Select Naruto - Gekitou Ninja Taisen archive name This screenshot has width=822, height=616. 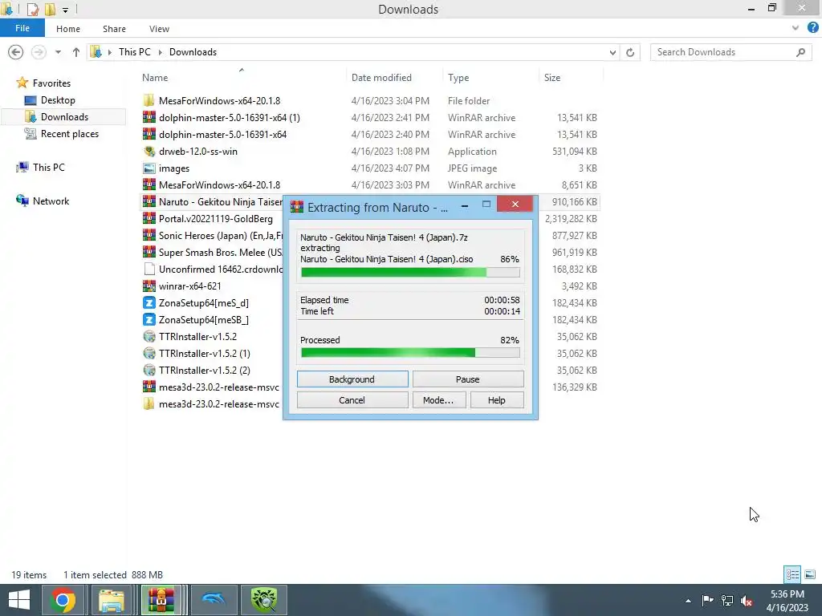pos(221,201)
